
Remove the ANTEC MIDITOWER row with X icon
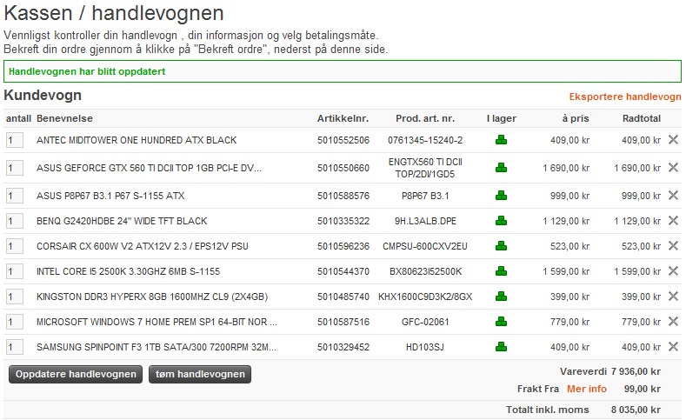click(673, 139)
